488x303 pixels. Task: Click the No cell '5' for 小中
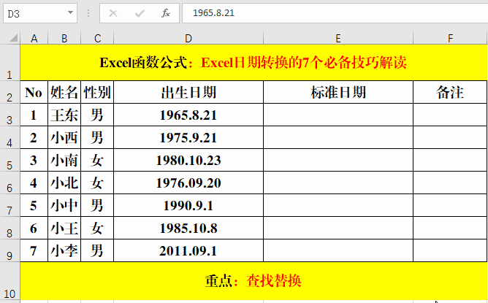[34, 206]
